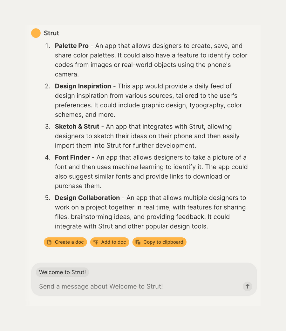Click the document icon on Create a doc

click(50, 242)
